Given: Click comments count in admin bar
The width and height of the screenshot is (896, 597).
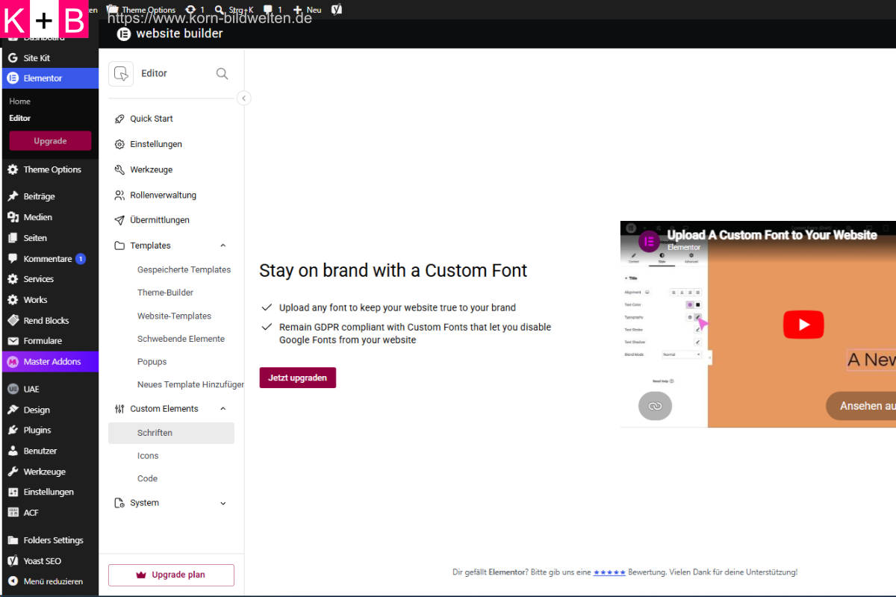Looking at the screenshot, I should tap(273, 10).
